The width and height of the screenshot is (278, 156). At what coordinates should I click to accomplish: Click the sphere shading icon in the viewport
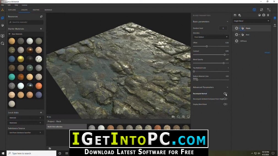pyautogui.click(x=188, y=117)
